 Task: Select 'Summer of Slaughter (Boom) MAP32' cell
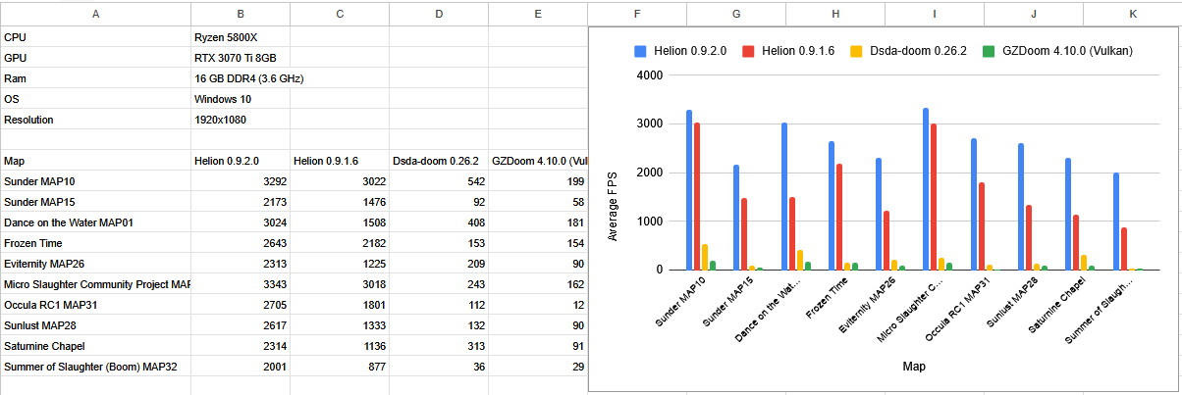[95, 366]
